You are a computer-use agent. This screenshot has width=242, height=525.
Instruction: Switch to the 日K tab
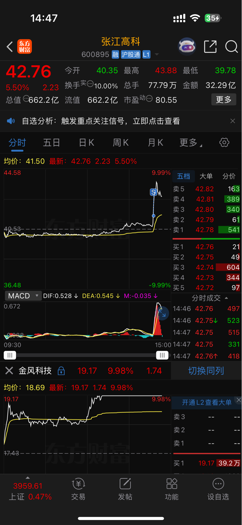tap(86, 143)
